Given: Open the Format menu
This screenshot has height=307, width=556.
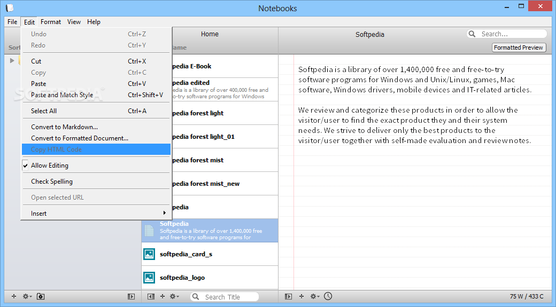Looking at the screenshot, I should (51, 21).
